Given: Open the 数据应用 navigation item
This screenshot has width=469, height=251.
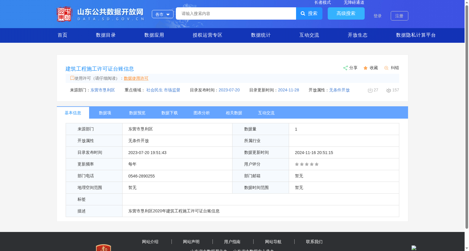Looking at the screenshot, I should click(154, 35).
